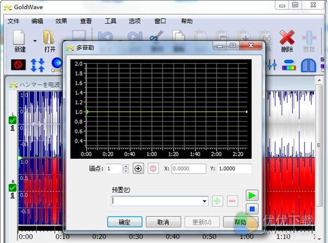Open the 预置 preset combo box dropdown
The width and height of the screenshot is (328, 243).
pos(204,201)
